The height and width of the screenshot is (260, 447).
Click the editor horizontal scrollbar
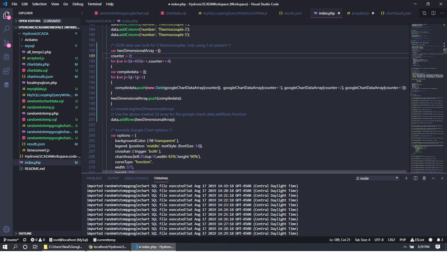[254, 171]
